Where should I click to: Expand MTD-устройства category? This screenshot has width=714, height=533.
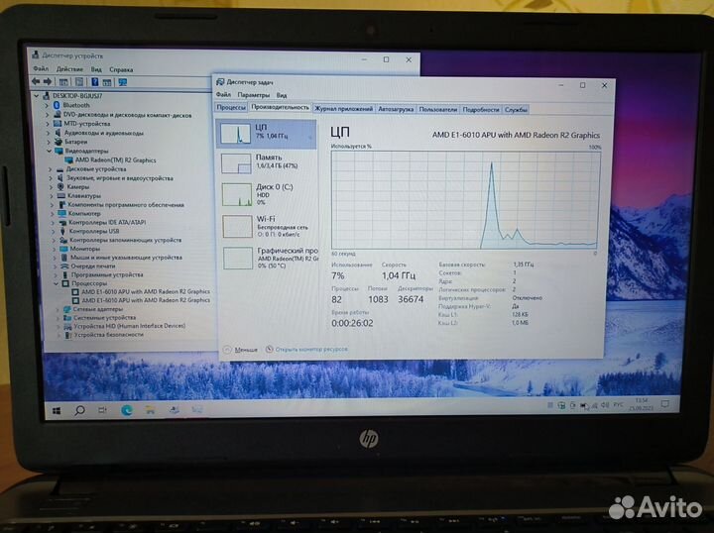(48, 124)
